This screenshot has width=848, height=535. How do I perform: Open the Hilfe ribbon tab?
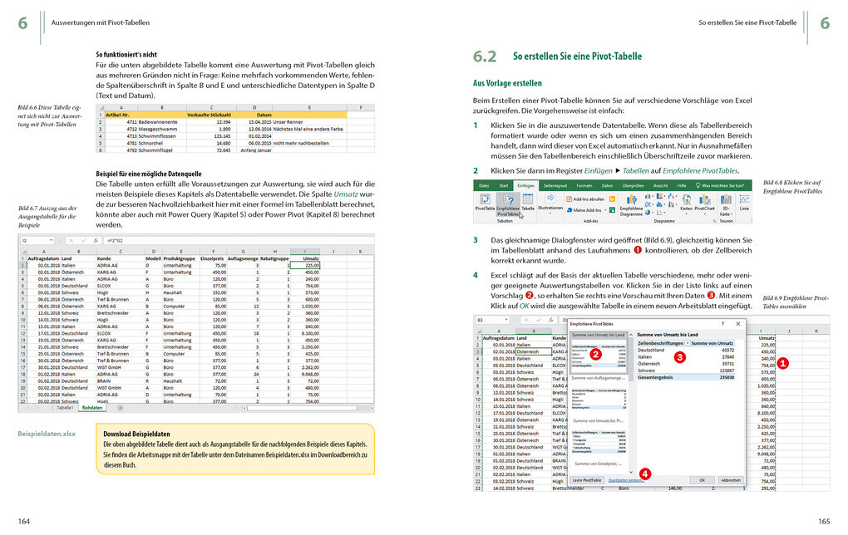[x=682, y=185]
